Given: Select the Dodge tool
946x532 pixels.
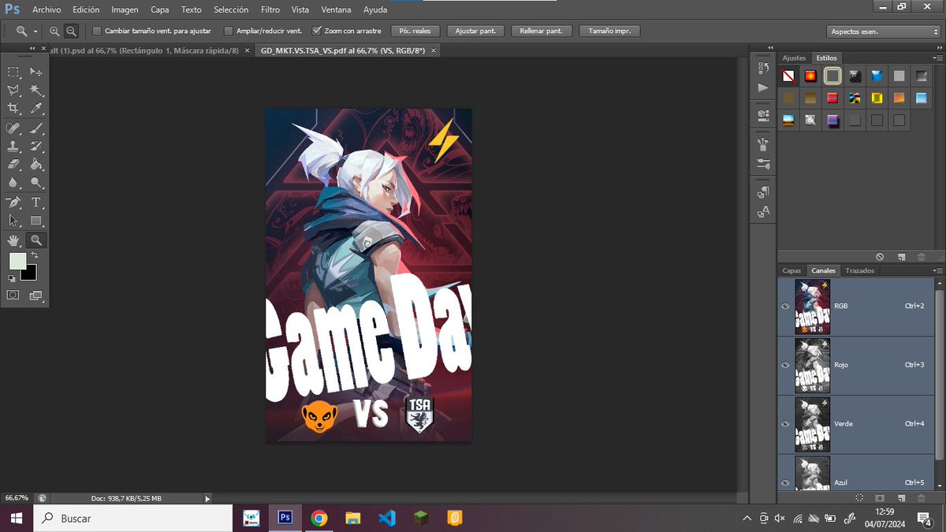Looking at the screenshot, I should click(x=36, y=183).
